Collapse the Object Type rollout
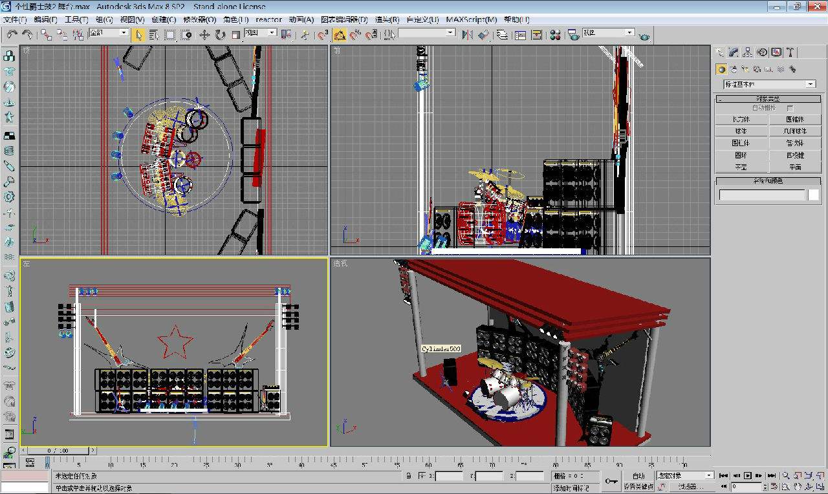 pyautogui.click(x=767, y=99)
